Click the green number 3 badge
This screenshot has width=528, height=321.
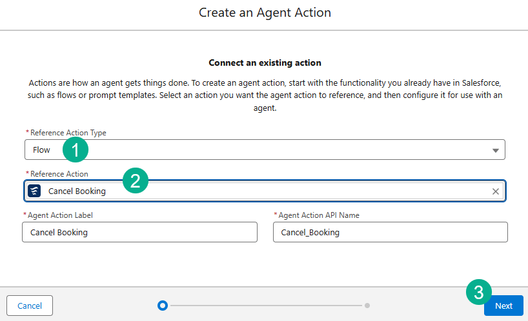pyautogui.click(x=478, y=293)
